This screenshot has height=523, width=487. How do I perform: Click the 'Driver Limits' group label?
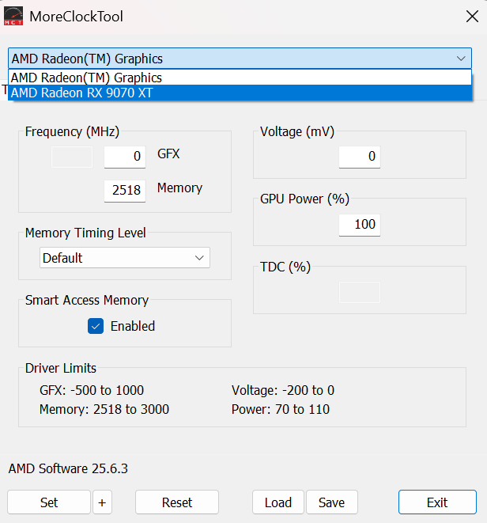point(61,368)
